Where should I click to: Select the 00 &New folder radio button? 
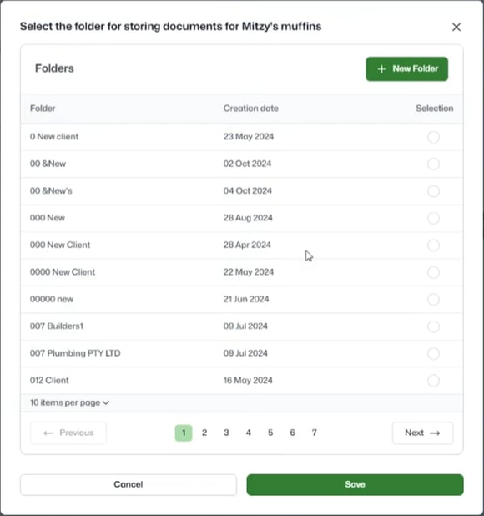point(433,164)
